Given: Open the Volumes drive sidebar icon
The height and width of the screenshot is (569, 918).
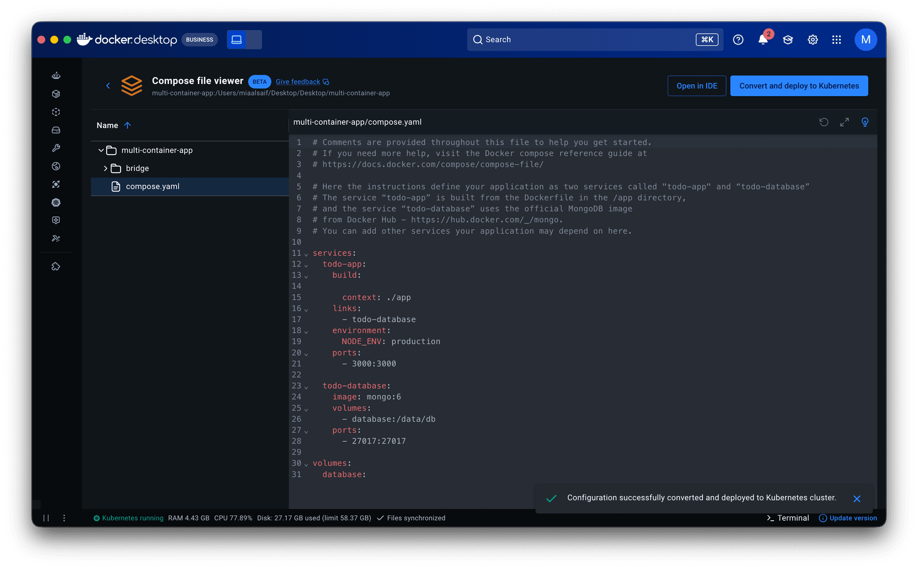Looking at the screenshot, I should pos(56,130).
